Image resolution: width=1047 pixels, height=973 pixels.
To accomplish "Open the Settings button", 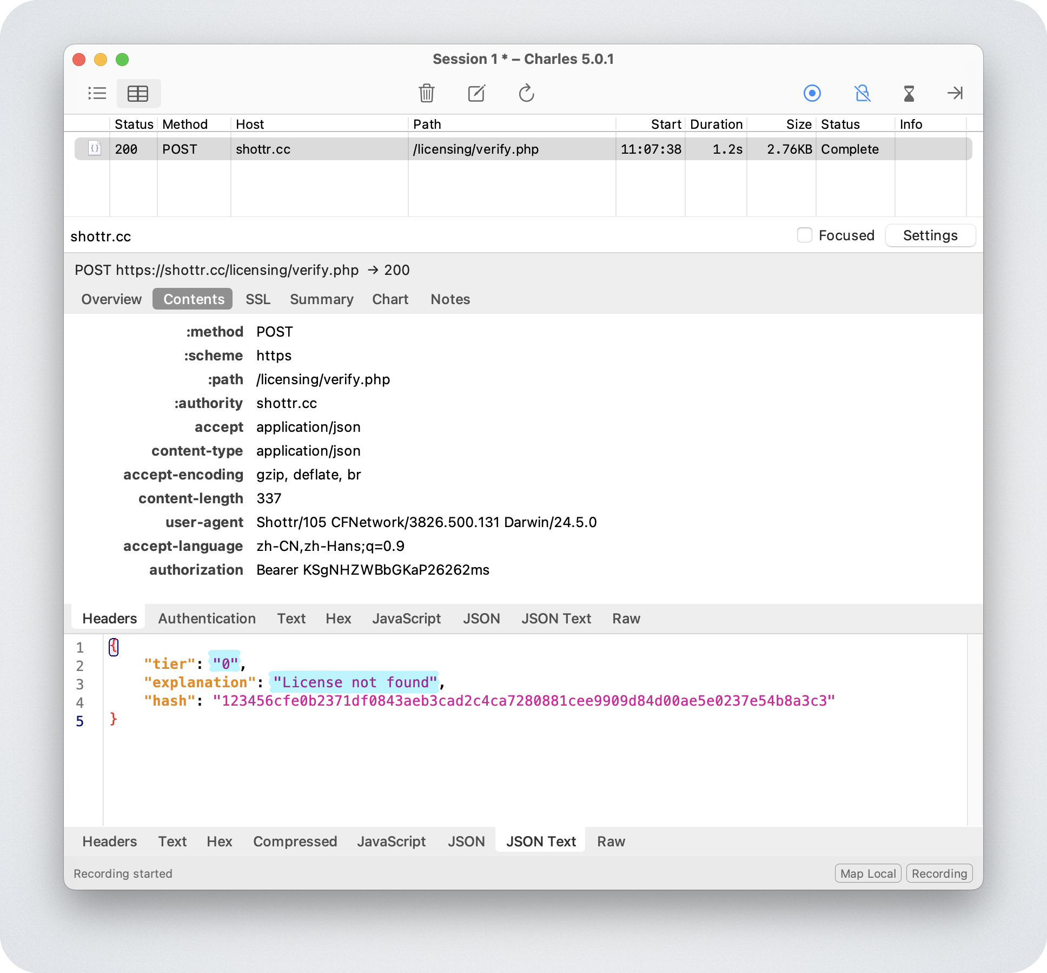I will click(x=930, y=235).
